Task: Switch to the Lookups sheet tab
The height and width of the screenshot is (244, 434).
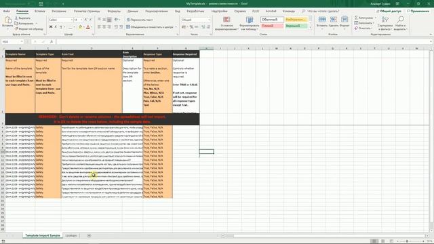Action: click(71, 235)
